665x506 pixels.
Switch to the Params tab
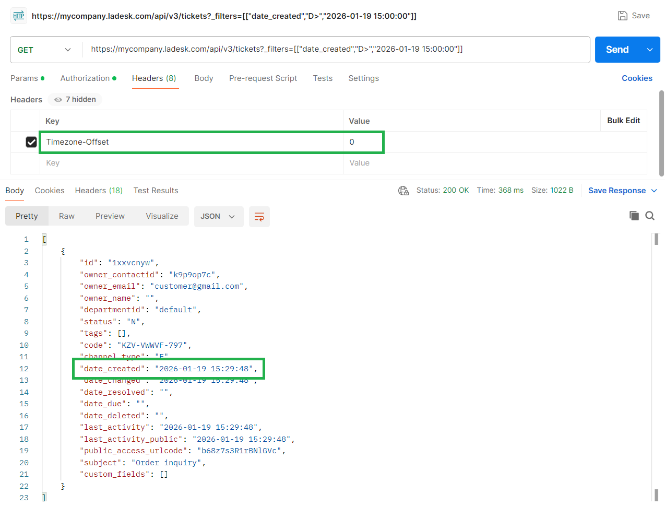(x=25, y=78)
